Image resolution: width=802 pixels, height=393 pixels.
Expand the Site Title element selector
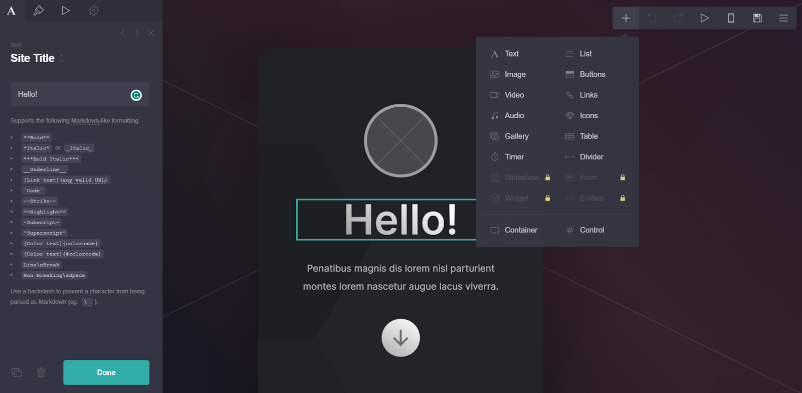[61, 58]
